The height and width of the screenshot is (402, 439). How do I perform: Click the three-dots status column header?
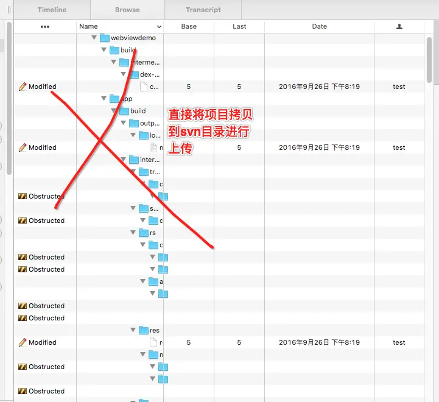pyautogui.click(x=45, y=27)
